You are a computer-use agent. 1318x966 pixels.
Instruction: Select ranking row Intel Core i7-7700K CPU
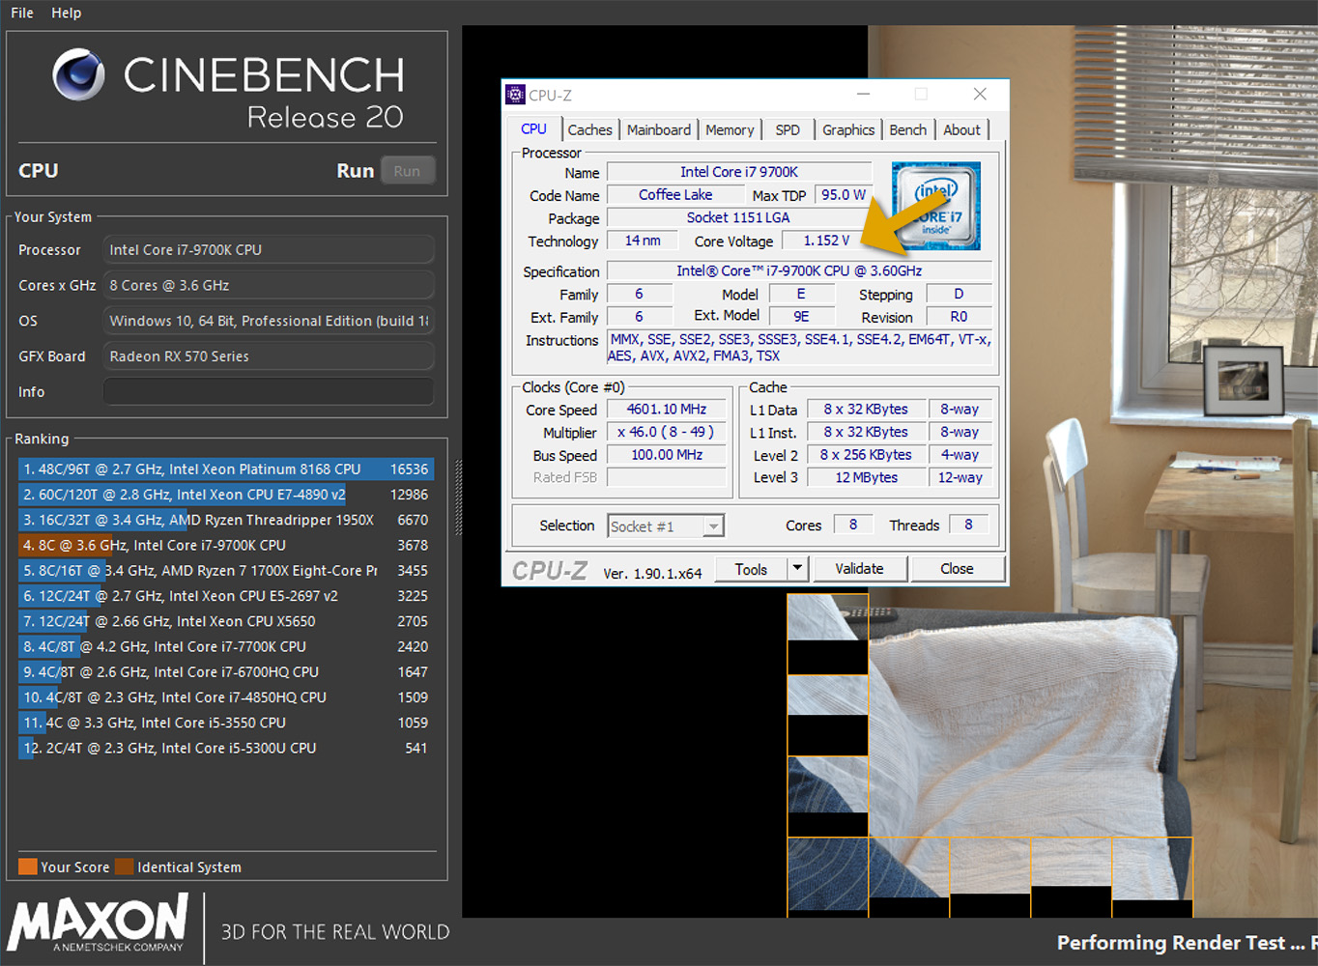coord(225,646)
